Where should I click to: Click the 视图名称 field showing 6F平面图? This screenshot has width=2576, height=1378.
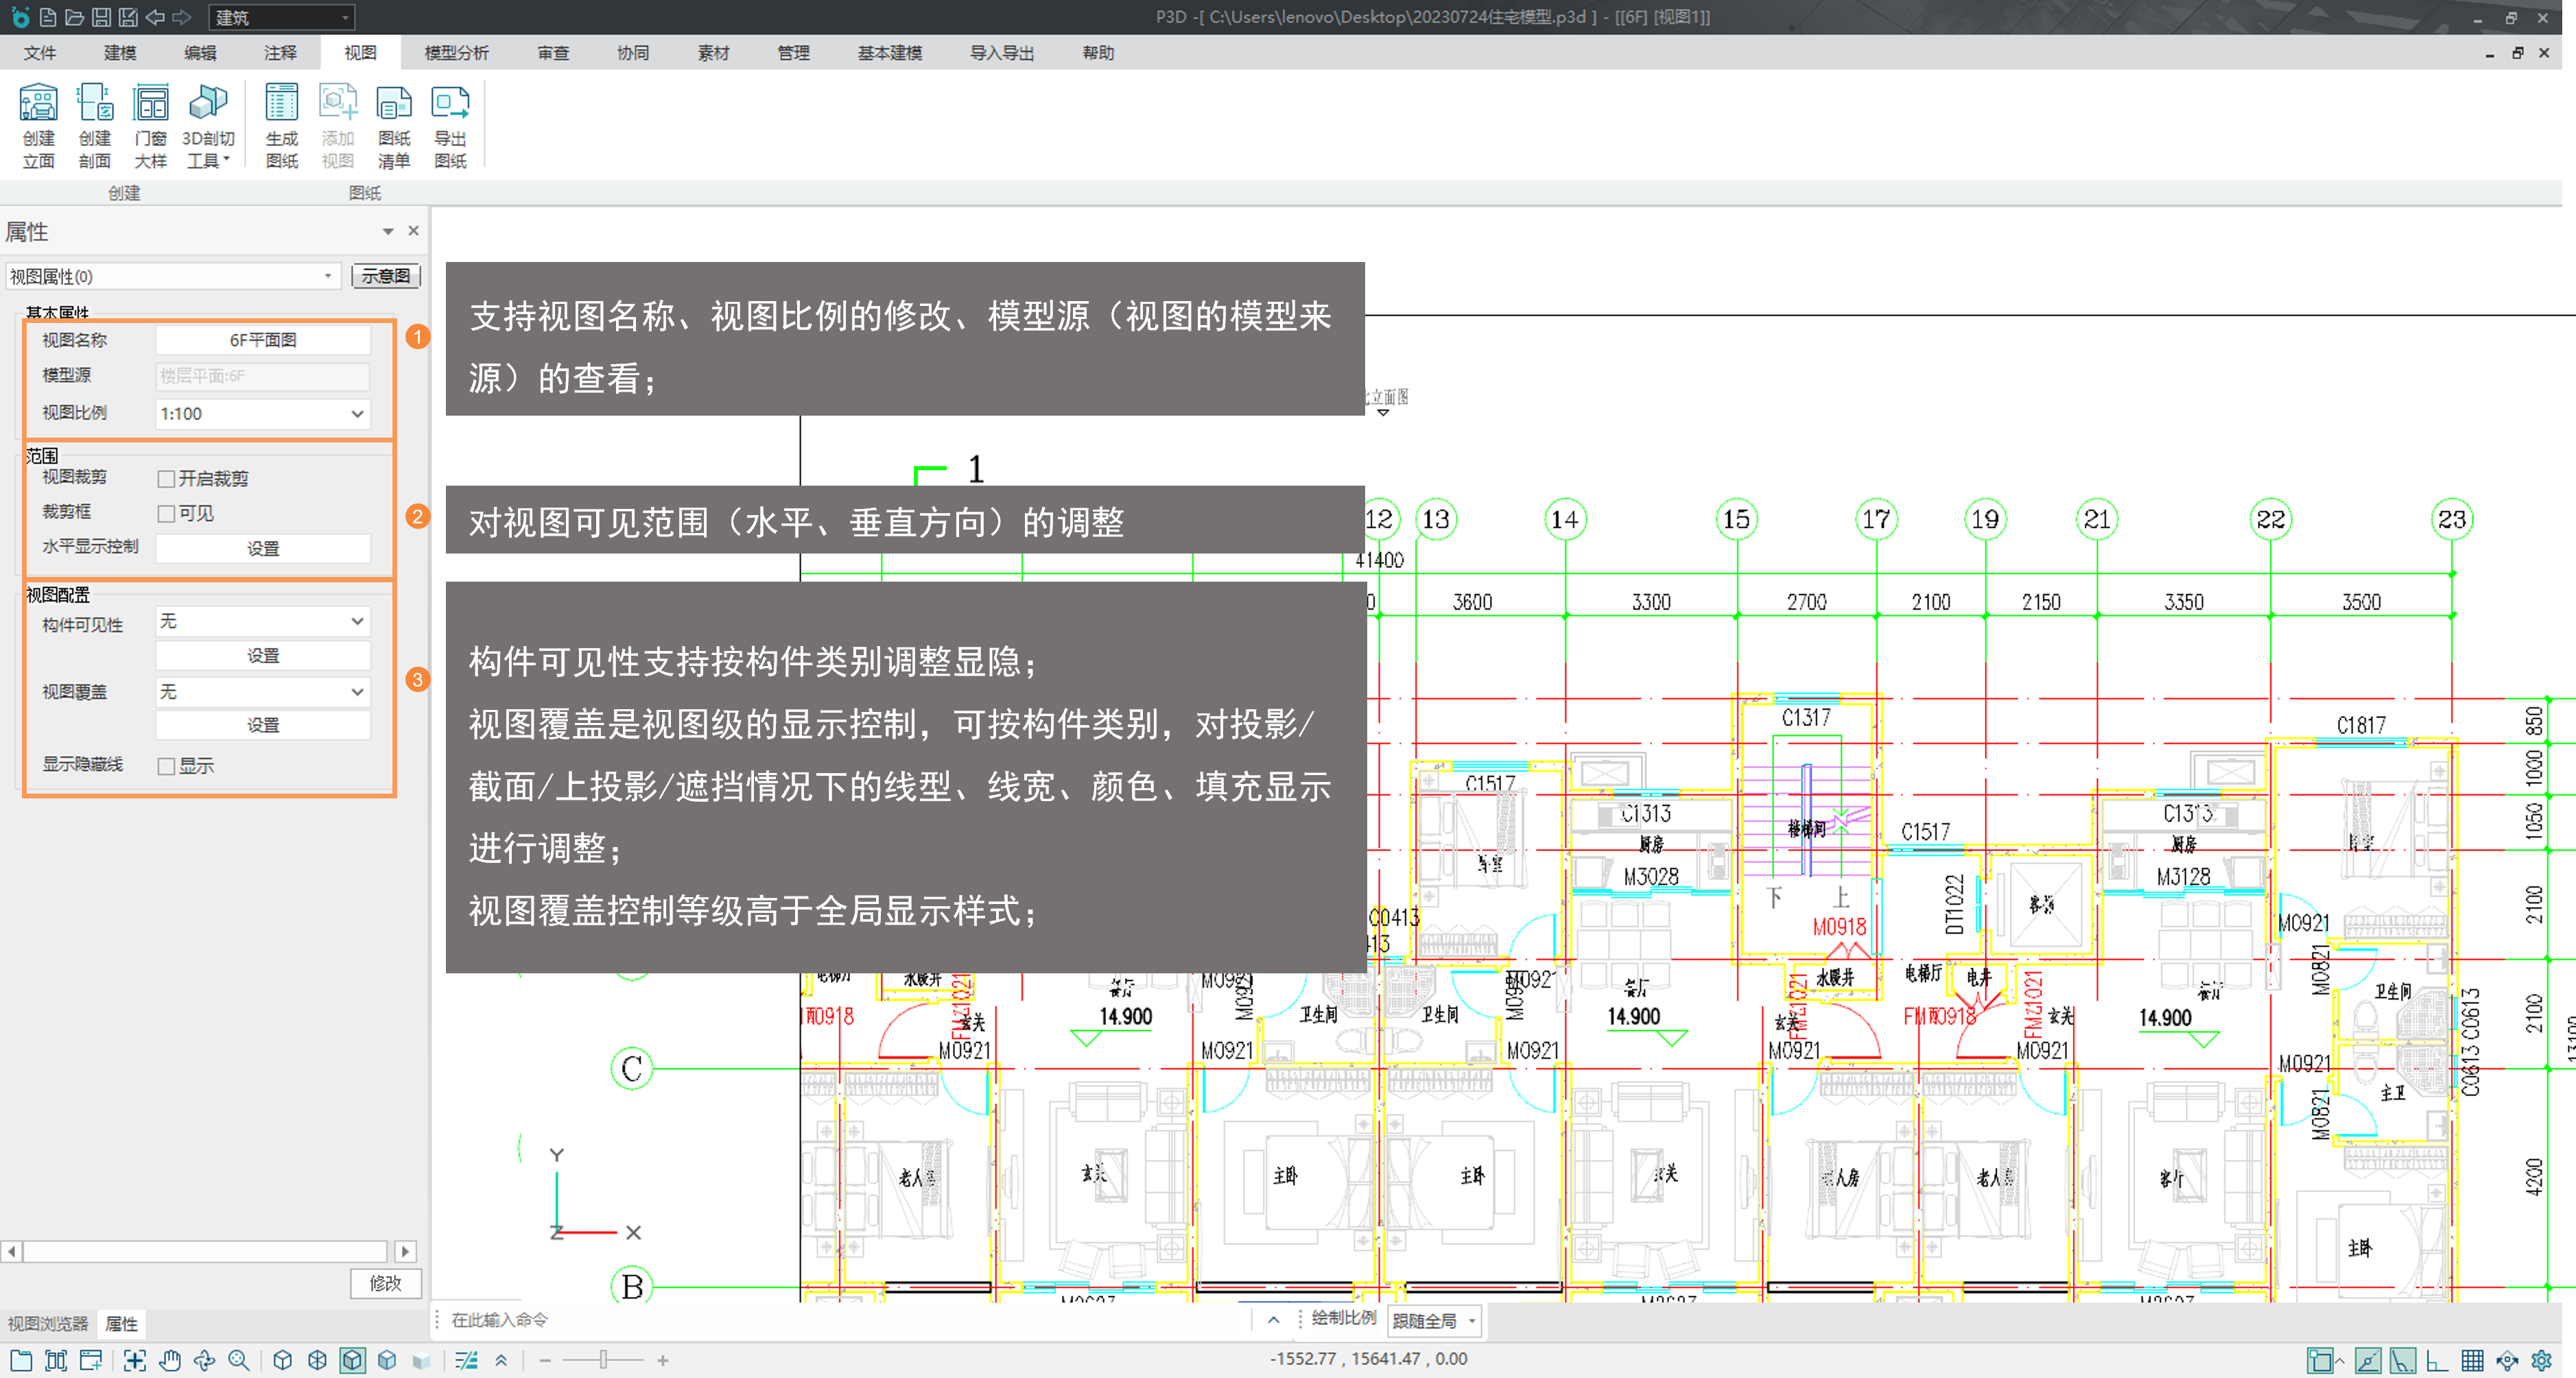[262, 340]
